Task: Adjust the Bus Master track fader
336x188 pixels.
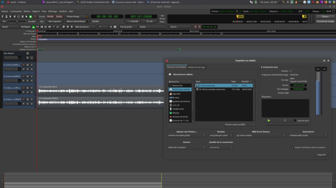Action: (13, 58)
